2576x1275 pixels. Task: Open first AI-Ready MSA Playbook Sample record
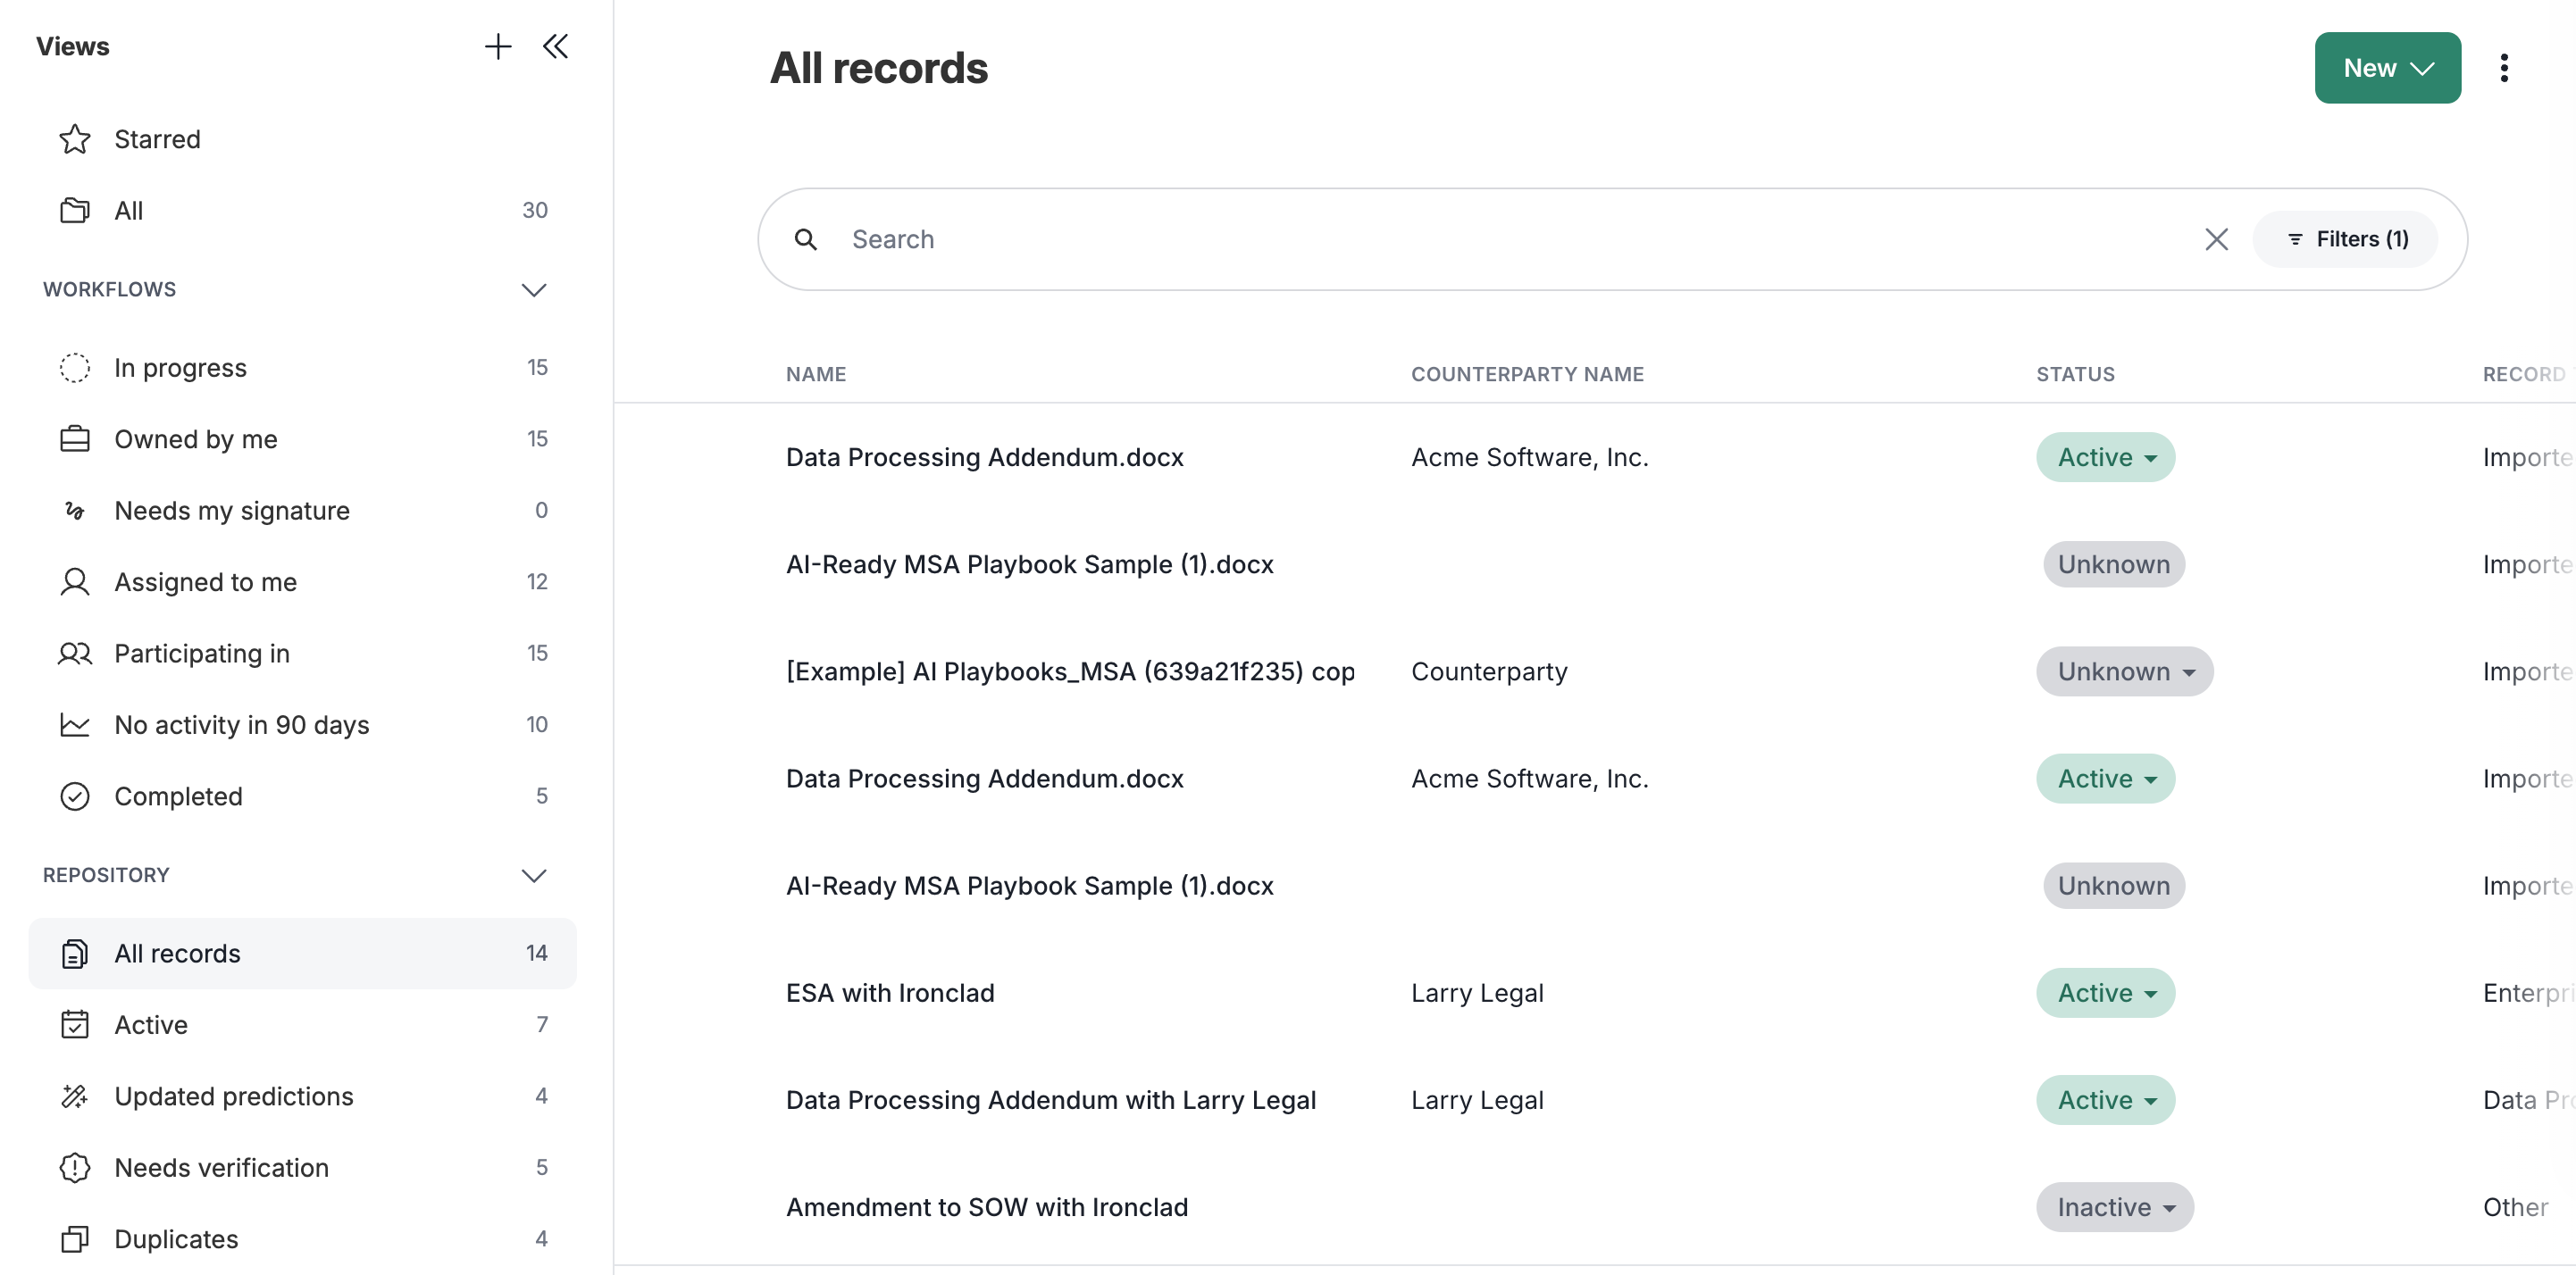click(1030, 564)
